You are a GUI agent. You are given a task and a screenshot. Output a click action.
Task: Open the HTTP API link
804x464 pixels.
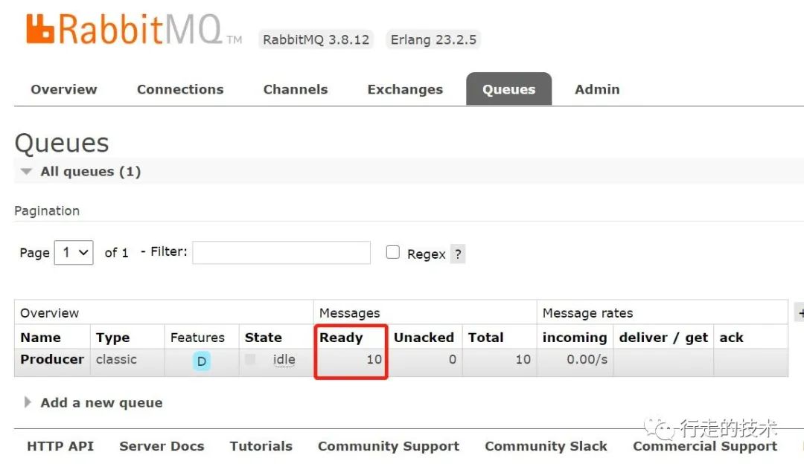point(60,447)
